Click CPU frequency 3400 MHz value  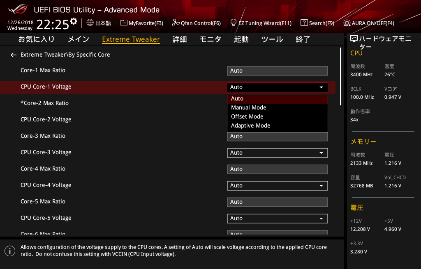361,75
